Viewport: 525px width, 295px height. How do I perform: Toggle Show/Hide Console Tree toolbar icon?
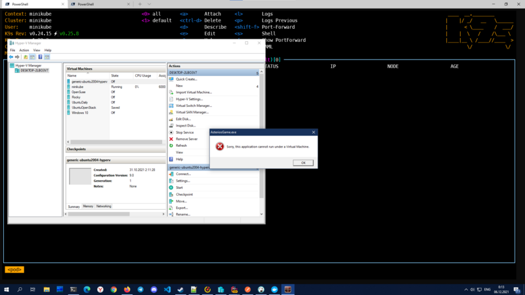pyautogui.click(x=32, y=57)
